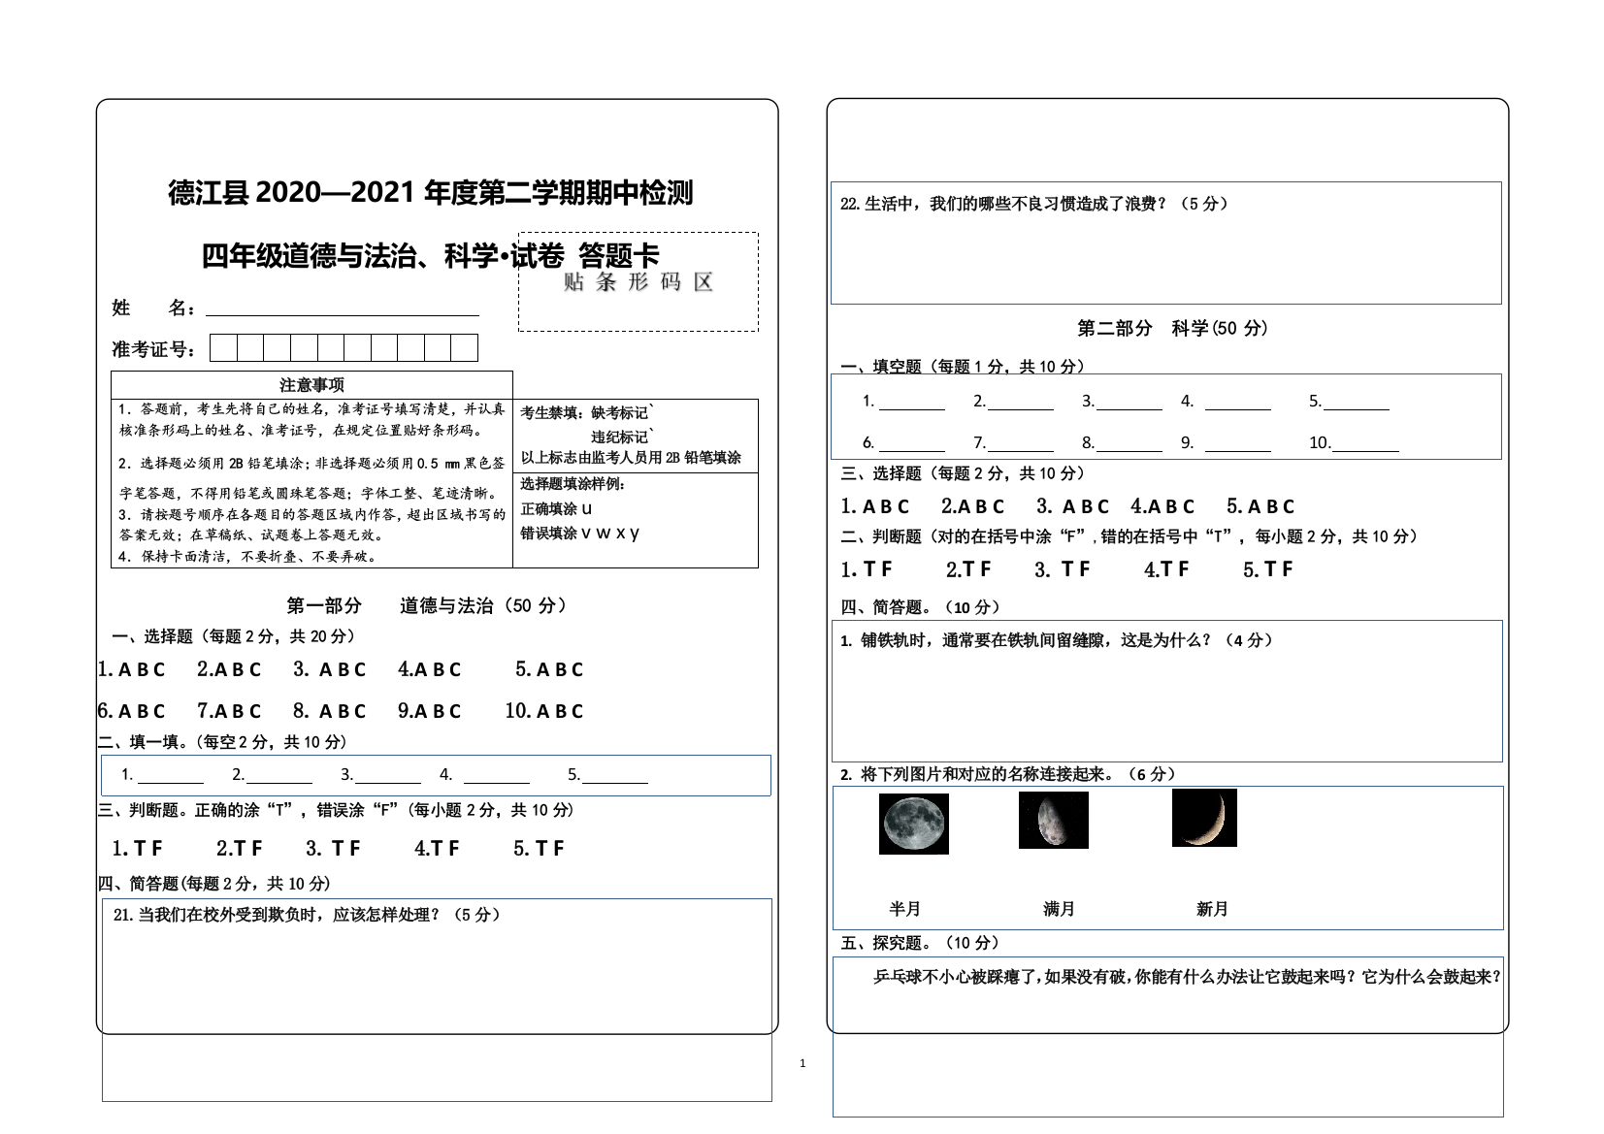
Task: Click question 22 about 不良习惯造成了浪费
Action: click(x=1035, y=204)
